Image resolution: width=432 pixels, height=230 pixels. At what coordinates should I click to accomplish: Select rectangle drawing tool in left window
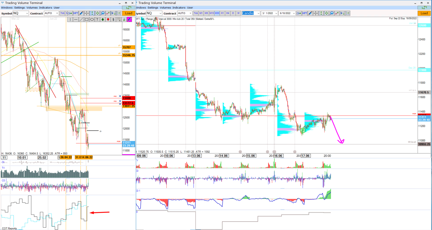point(87,19)
